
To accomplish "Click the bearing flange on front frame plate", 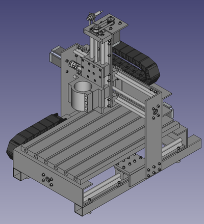I will tap(47, 179).
